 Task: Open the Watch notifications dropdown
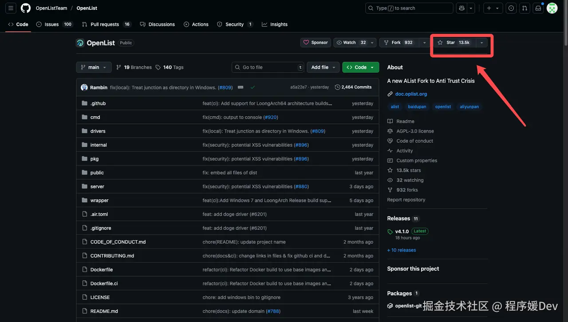click(x=355, y=43)
